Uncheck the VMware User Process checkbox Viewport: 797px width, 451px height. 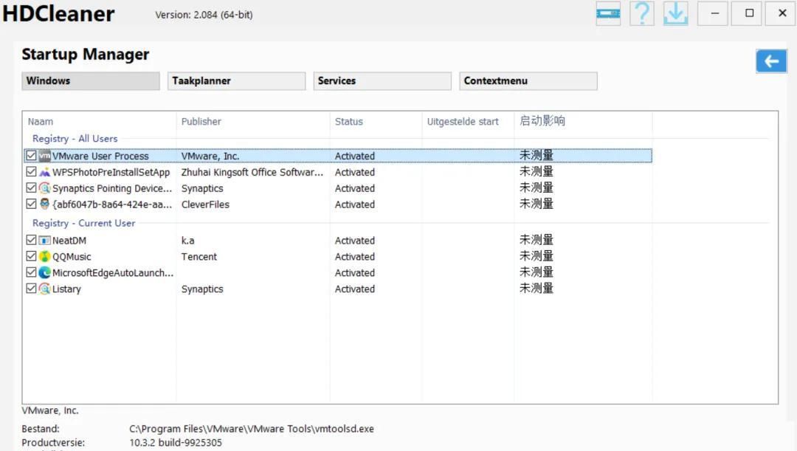pos(31,156)
